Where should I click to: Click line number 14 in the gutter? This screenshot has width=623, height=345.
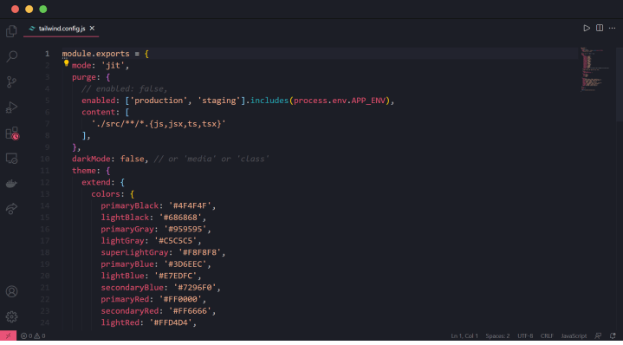45,205
